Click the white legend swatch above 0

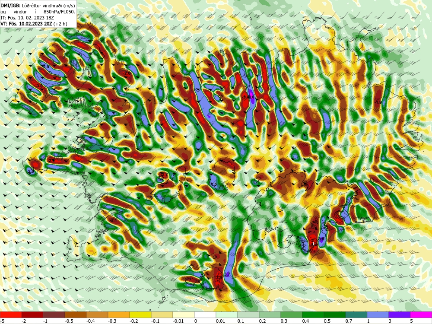point(205,314)
